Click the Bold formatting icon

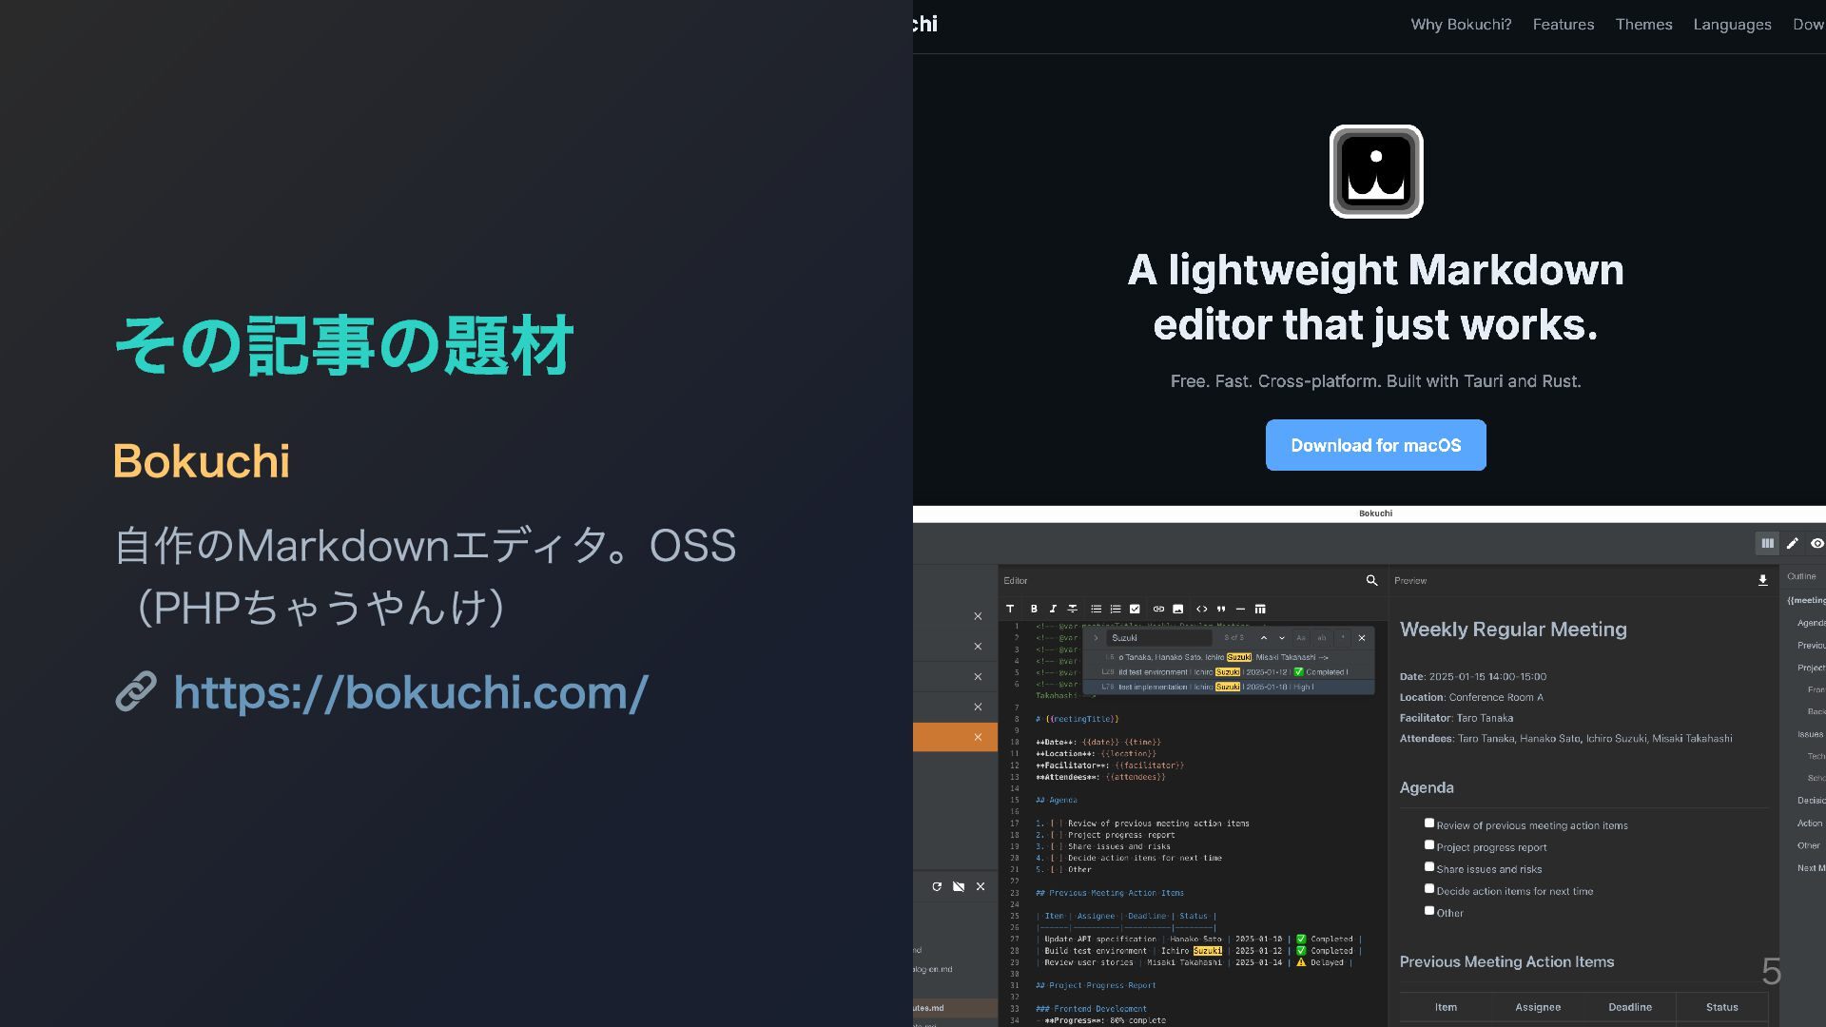(x=1034, y=609)
